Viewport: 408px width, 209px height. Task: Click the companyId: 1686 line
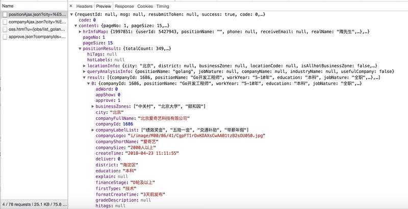coord(114,124)
